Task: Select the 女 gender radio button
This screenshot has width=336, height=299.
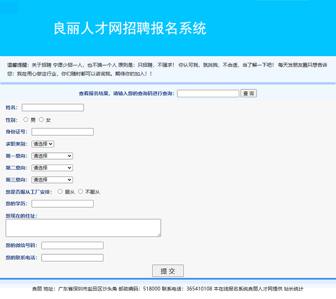Action: 41,120
